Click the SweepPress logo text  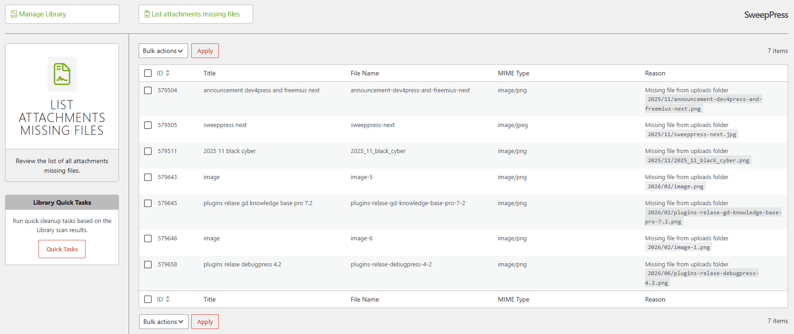click(x=766, y=15)
